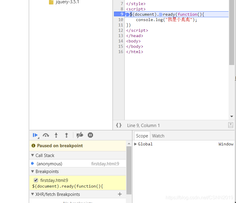This screenshot has height=203, width=236.
Task: Click the coverage icon in the status bar
Action: tap(231, 125)
